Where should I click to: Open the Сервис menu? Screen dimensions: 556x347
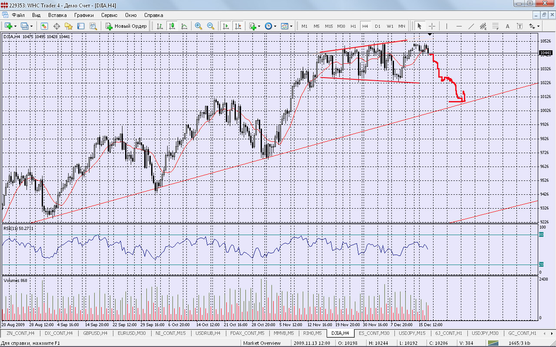109,15
